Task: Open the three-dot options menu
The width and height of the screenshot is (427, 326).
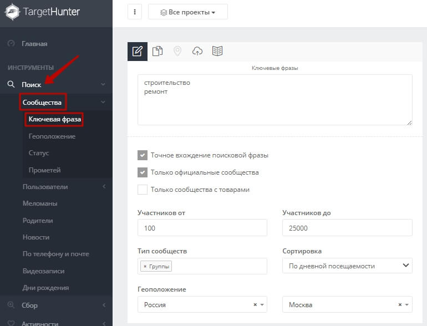Action: pos(135,12)
